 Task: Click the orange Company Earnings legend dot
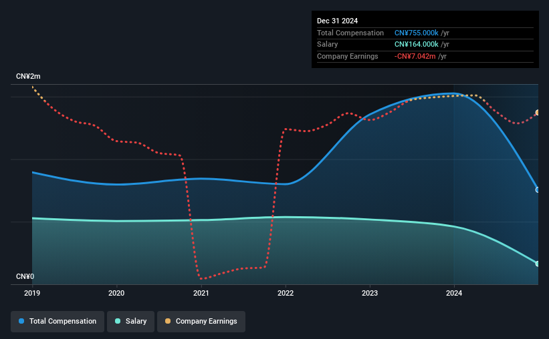coord(168,321)
